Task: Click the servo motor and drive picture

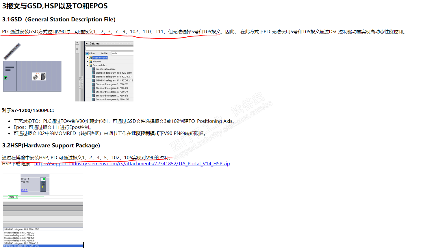Action: click(39, 77)
